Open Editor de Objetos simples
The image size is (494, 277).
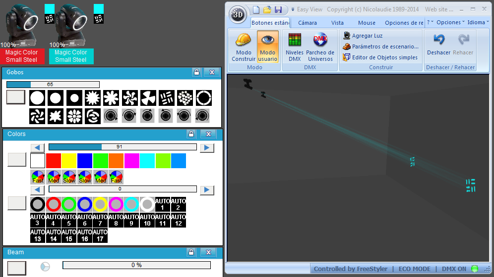coord(380,57)
